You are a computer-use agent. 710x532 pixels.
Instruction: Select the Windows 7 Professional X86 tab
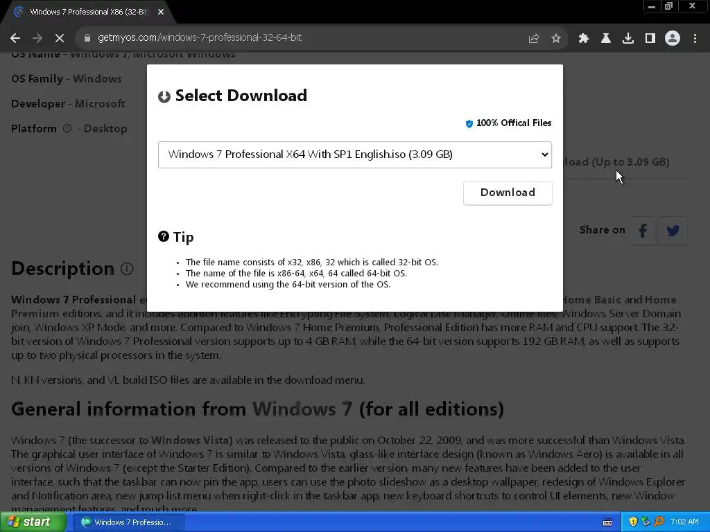(x=88, y=12)
